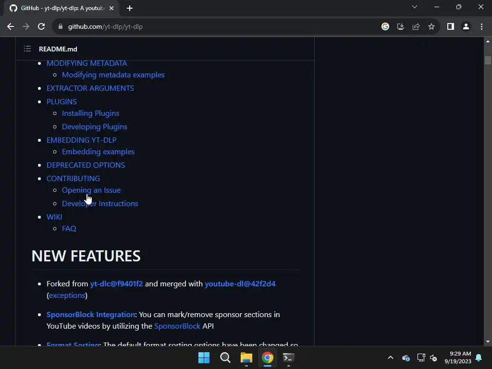Image resolution: width=492 pixels, height=369 pixels.
Task: Open the WIKI link
Action: 54,217
